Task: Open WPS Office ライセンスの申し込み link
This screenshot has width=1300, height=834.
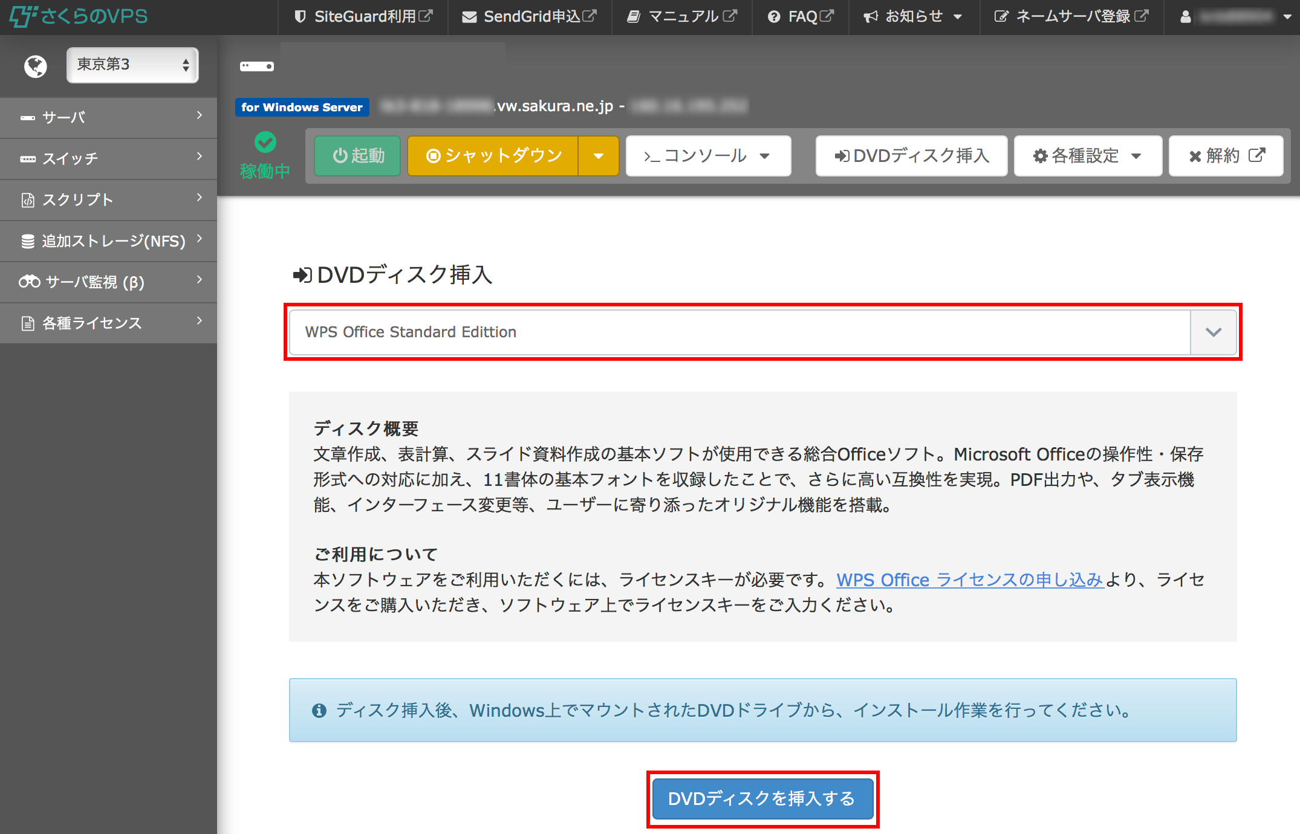Action: [x=970, y=580]
